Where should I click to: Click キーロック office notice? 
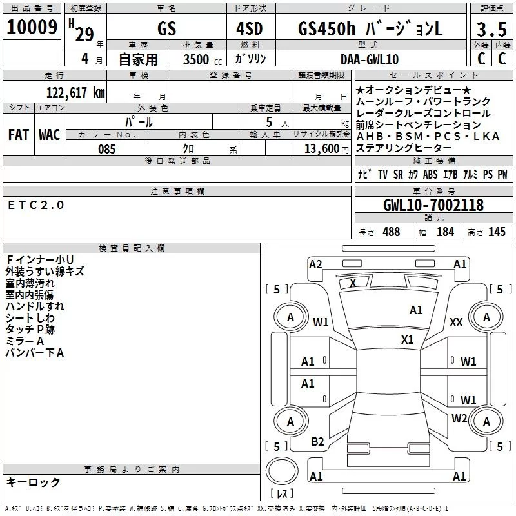[34, 482]
